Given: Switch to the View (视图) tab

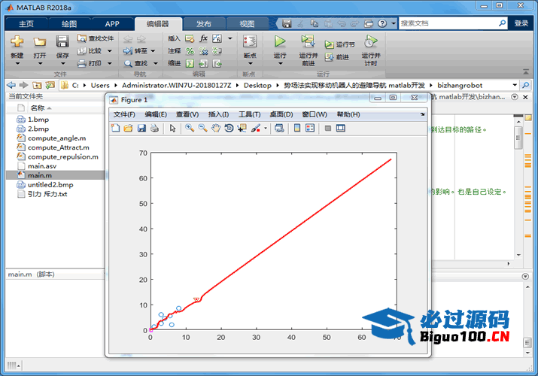Looking at the screenshot, I should tap(247, 24).
